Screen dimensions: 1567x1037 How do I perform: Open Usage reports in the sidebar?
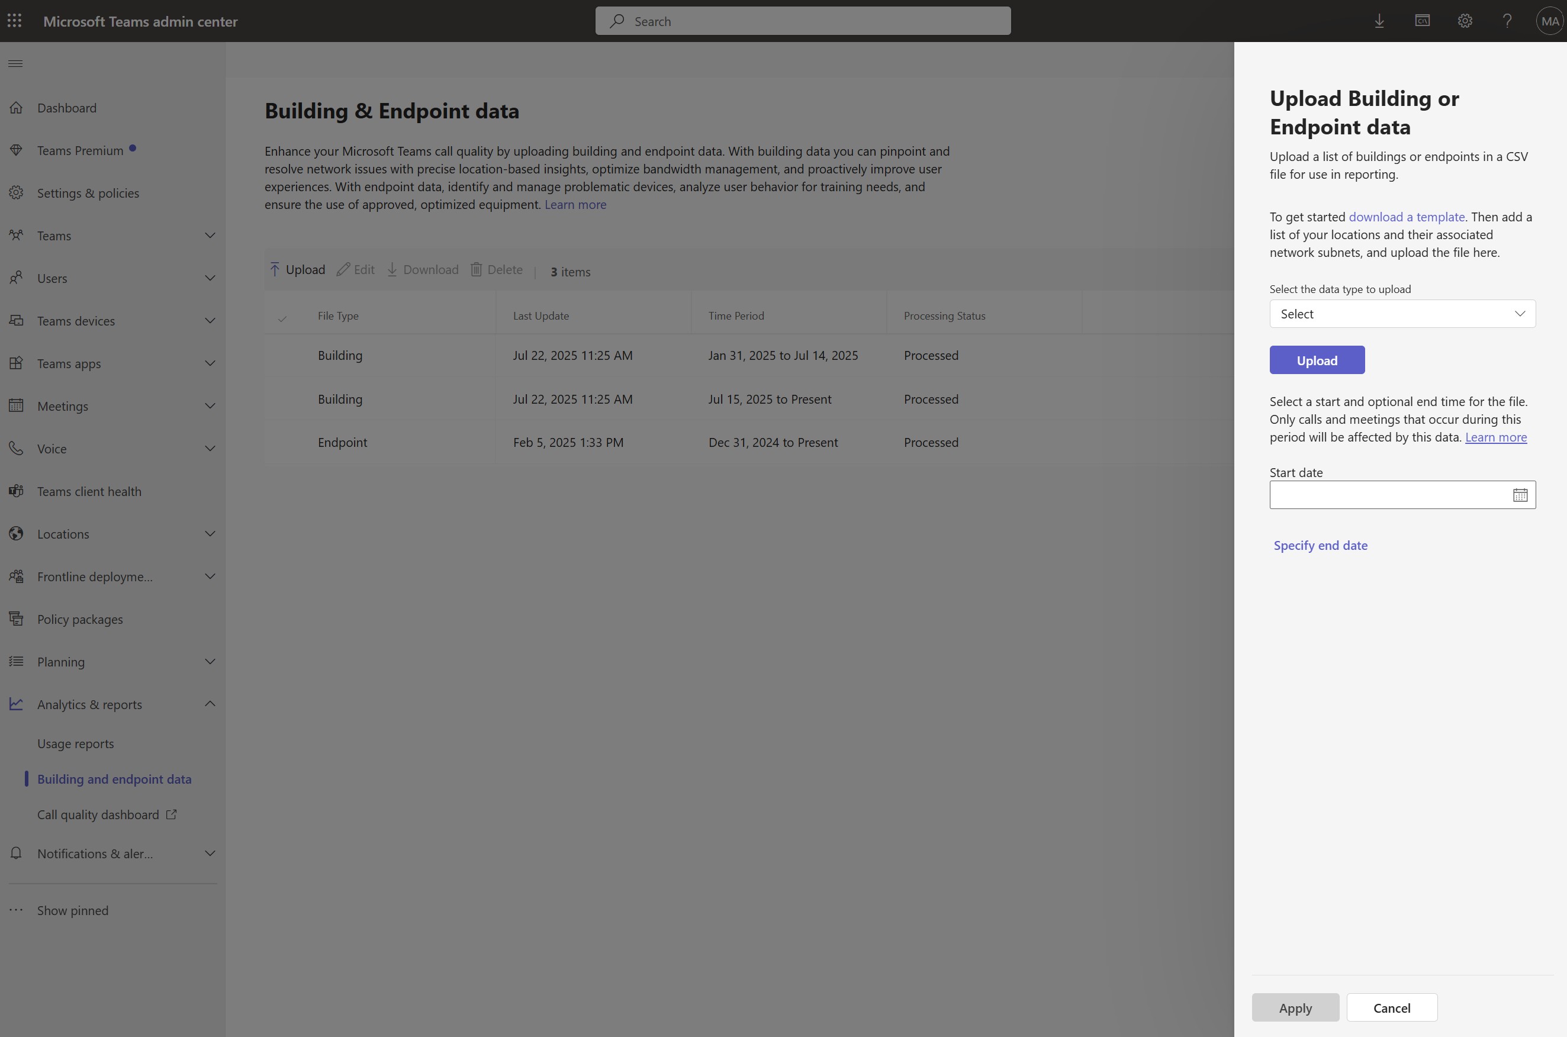tap(75, 743)
